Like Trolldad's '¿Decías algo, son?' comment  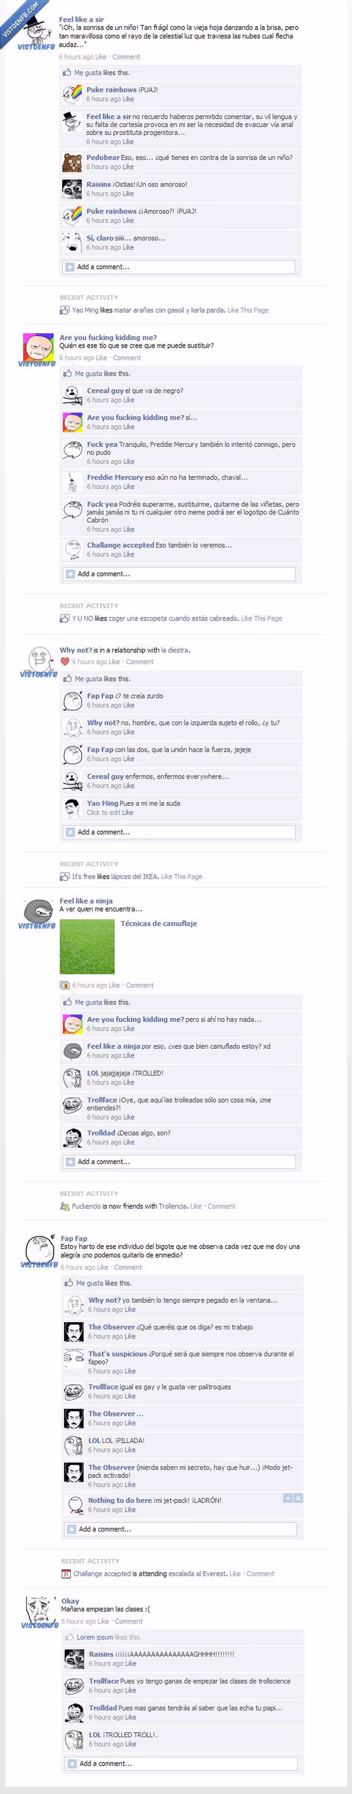pos(129,1142)
